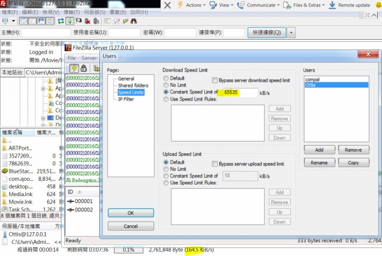382x256 pixels.
Task: Toggle synchronized browsing icon
Action: pos(125,21)
